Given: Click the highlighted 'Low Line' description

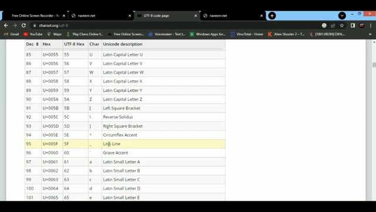Looking at the screenshot, I should coord(112,144).
